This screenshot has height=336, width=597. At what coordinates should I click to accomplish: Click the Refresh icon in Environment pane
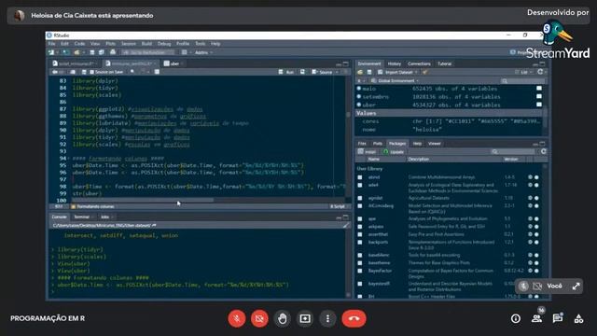click(540, 72)
